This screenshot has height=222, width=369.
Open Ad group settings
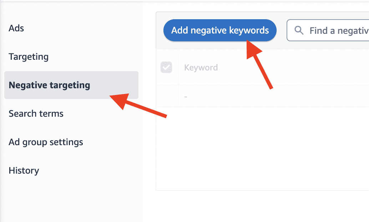click(x=46, y=142)
